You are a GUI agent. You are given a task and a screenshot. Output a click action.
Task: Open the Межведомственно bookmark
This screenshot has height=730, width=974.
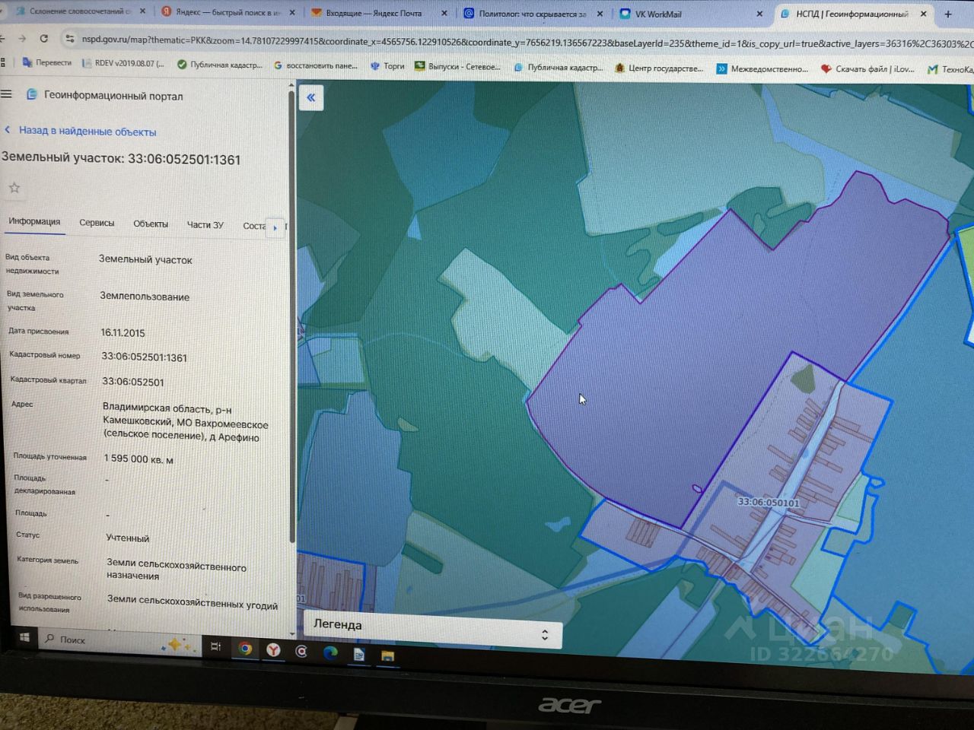[762, 68]
